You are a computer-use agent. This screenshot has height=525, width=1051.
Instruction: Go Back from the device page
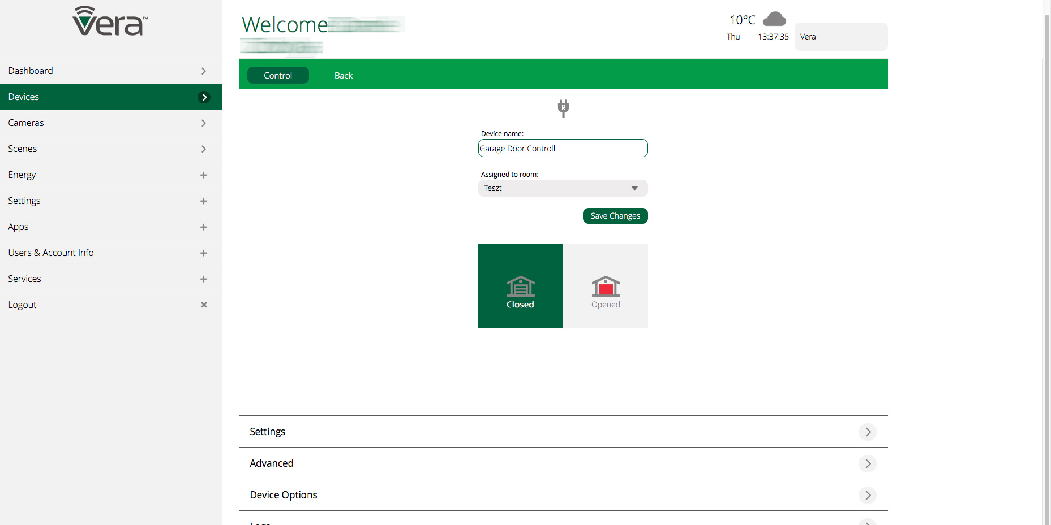click(344, 75)
